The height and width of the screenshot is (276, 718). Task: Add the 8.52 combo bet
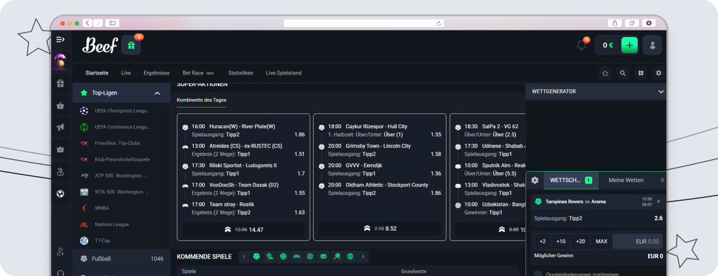[x=380, y=229]
